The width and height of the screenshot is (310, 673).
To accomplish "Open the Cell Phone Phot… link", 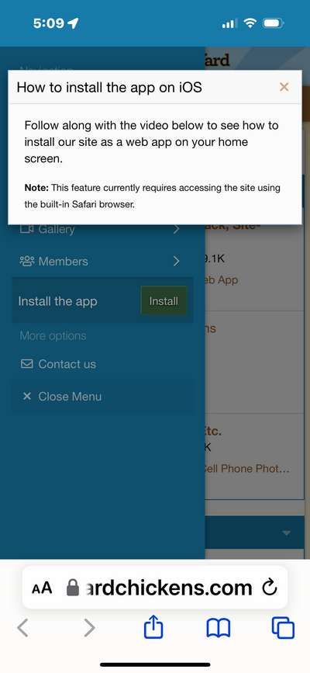I will tap(245, 468).
